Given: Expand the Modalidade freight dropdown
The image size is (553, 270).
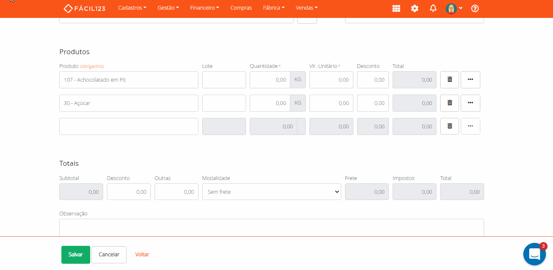Looking at the screenshot, I should pos(271,192).
